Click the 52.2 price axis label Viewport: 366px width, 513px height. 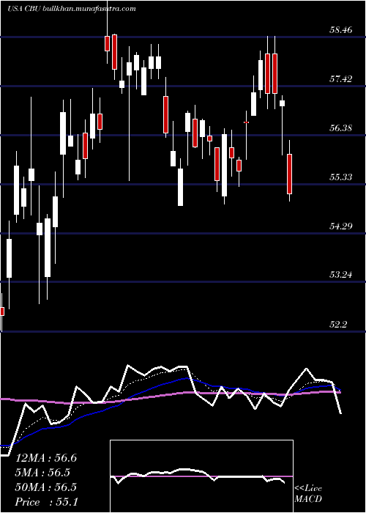coord(338,324)
